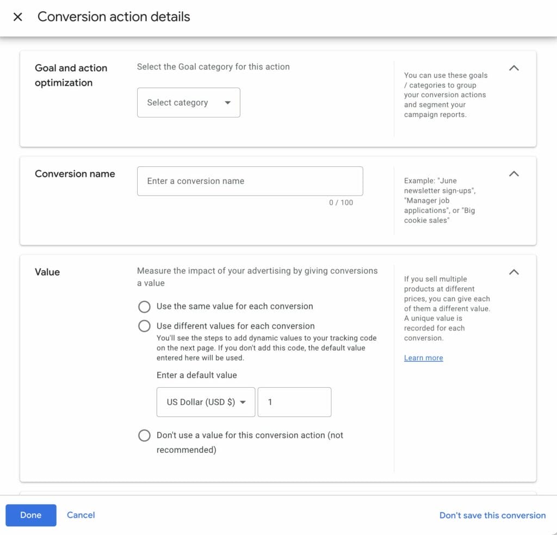Click the default value field containing 1
Viewport: 557px width, 535px height.
[294, 402]
